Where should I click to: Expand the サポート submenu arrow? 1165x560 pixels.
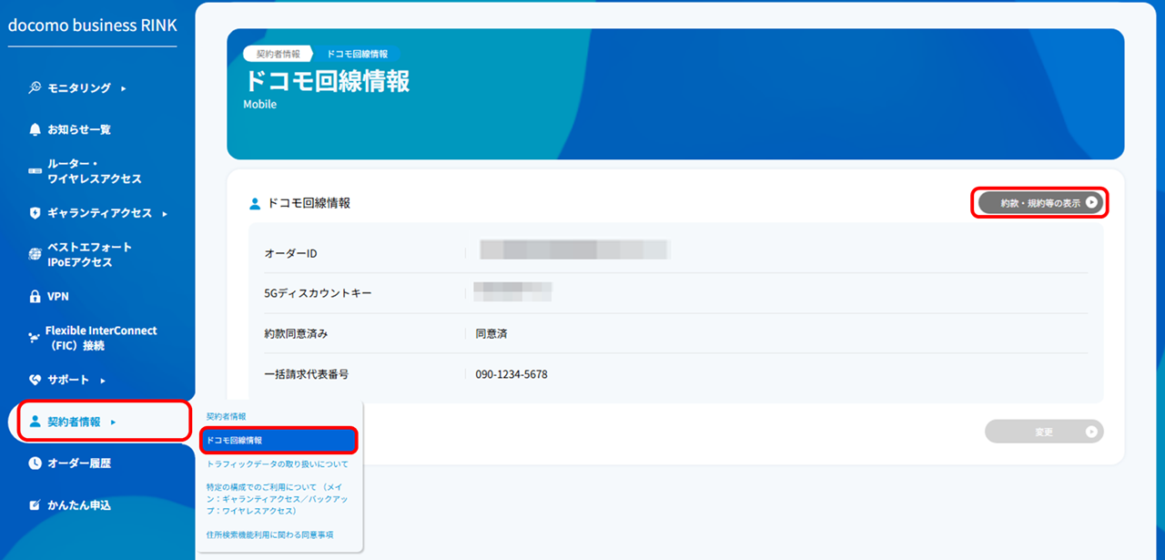(102, 380)
